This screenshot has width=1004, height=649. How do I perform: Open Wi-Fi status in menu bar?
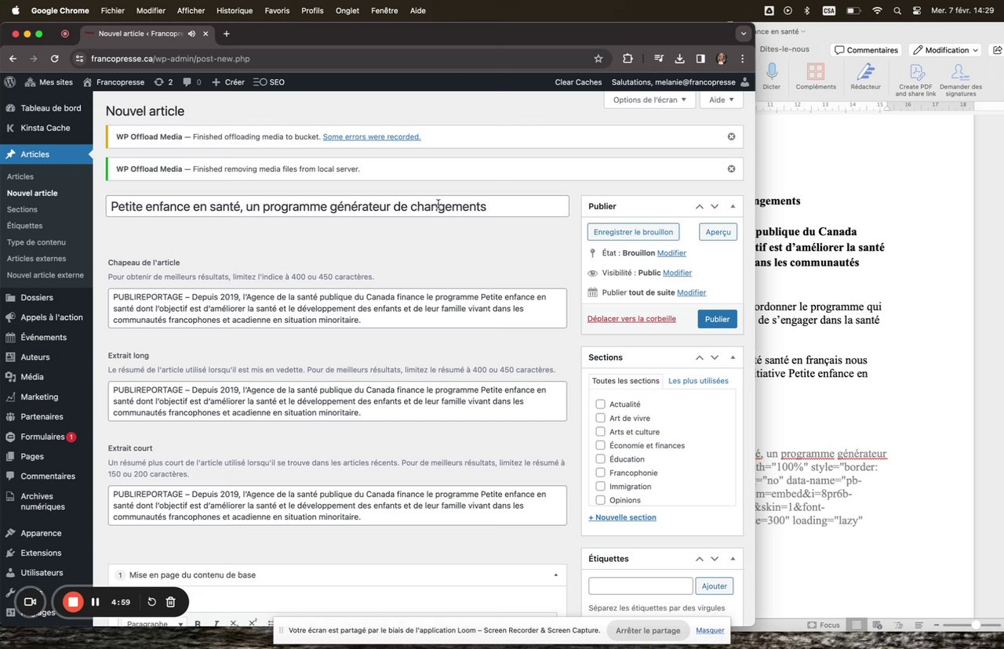coord(877,11)
